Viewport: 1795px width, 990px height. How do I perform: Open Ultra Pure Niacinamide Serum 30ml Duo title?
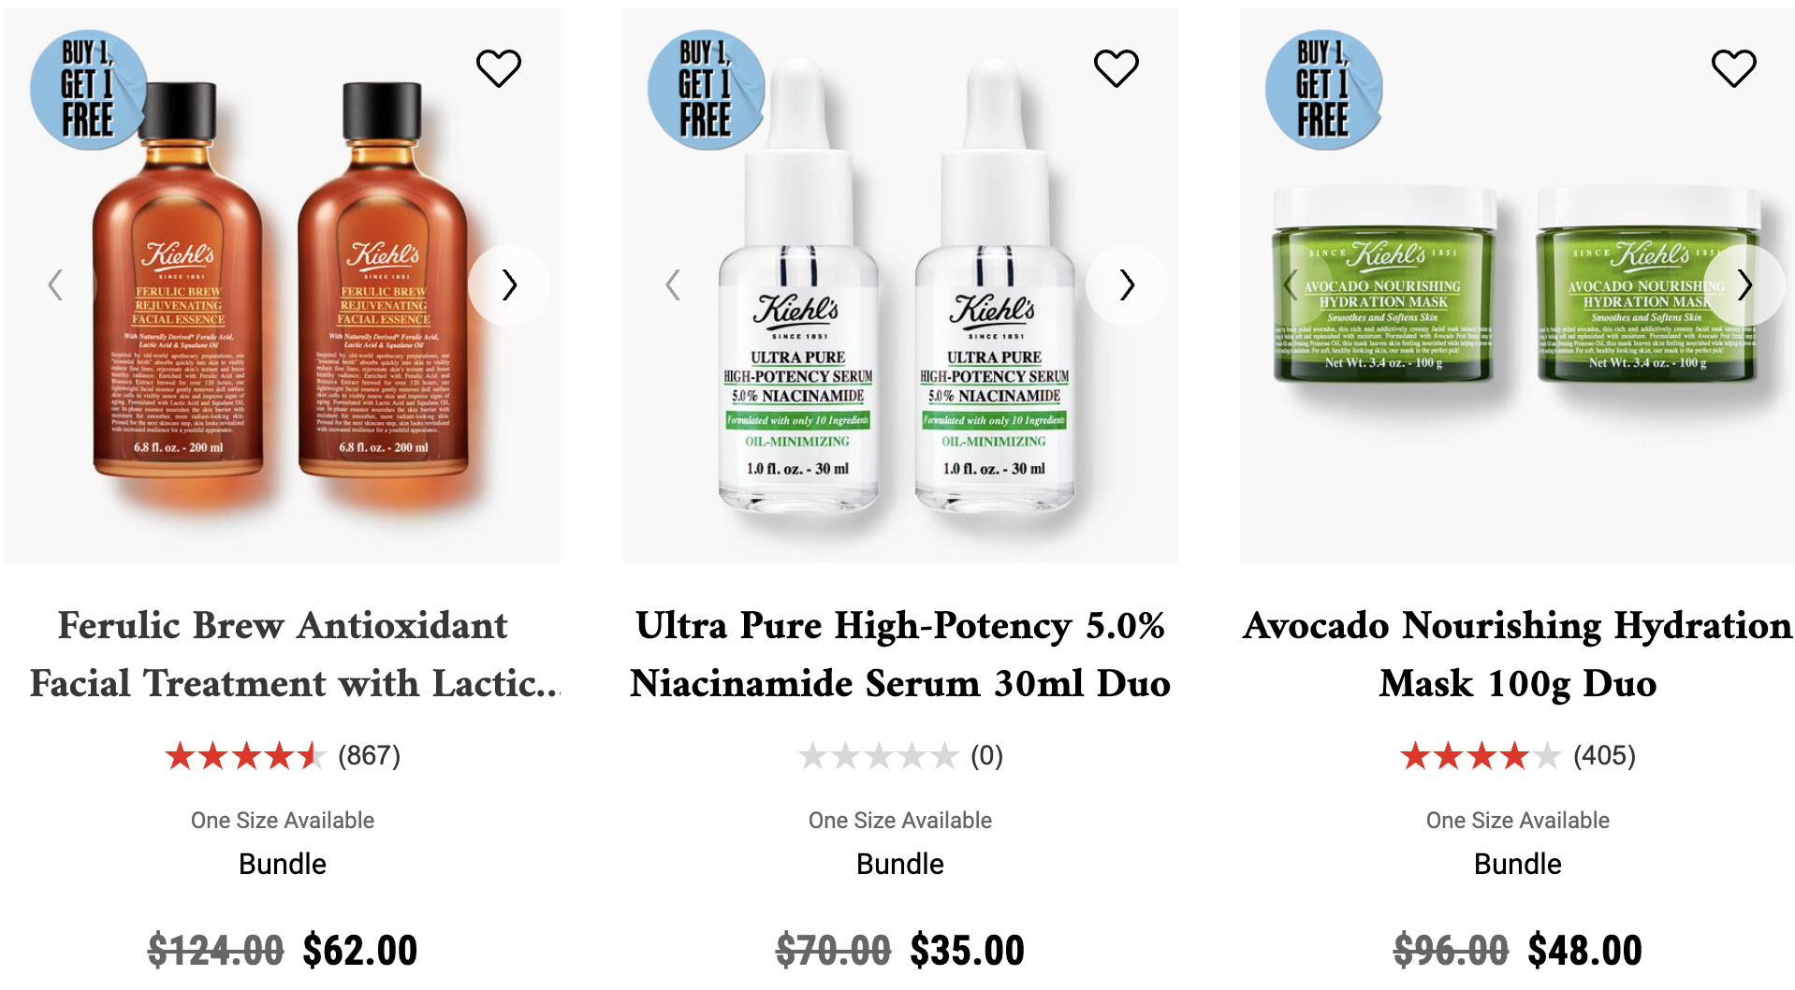pos(900,654)
